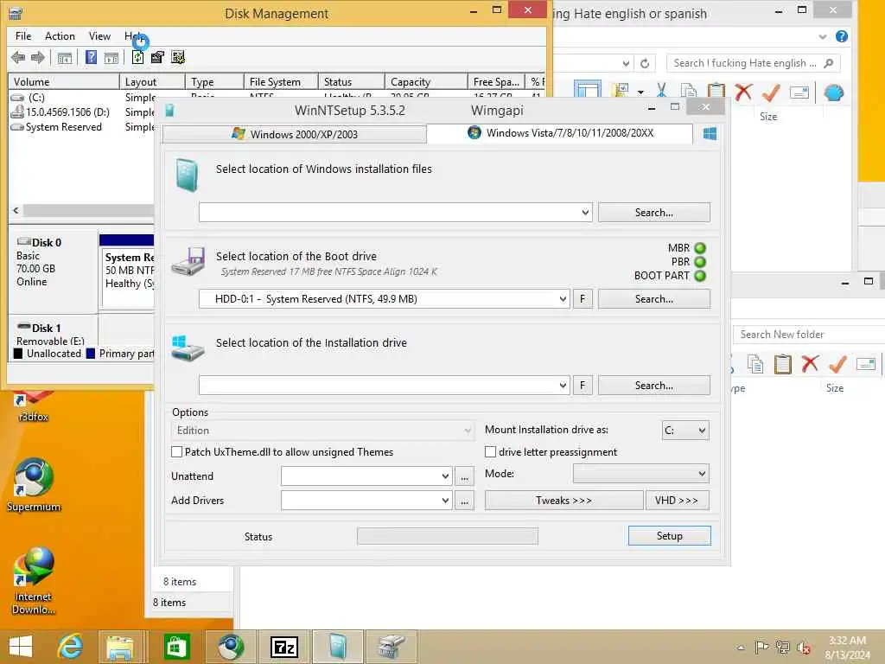The width and height of the screenshot is (885, 664).
Task: Open Windows Store from the taskbar
Action: pyautogui.click(x=176, y=647)
